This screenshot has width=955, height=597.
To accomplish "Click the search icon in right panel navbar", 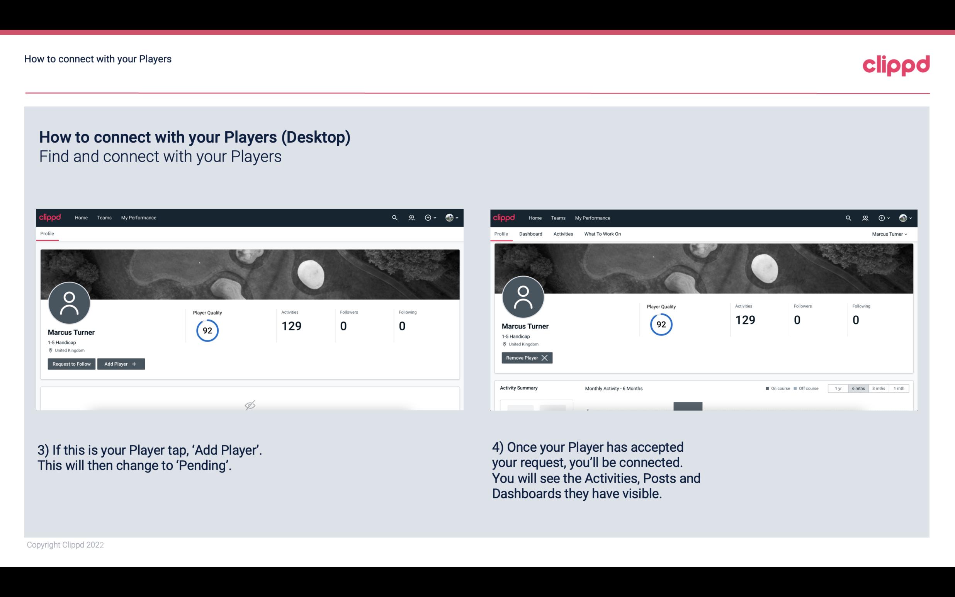I will point(848,217).
